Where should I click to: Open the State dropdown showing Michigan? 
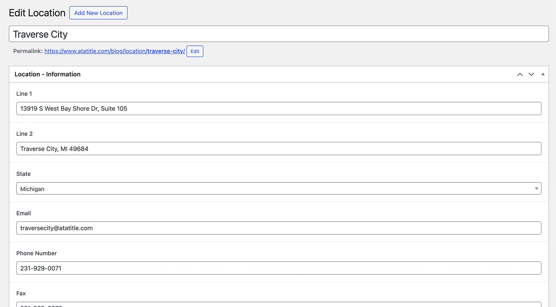coord(278,189)
